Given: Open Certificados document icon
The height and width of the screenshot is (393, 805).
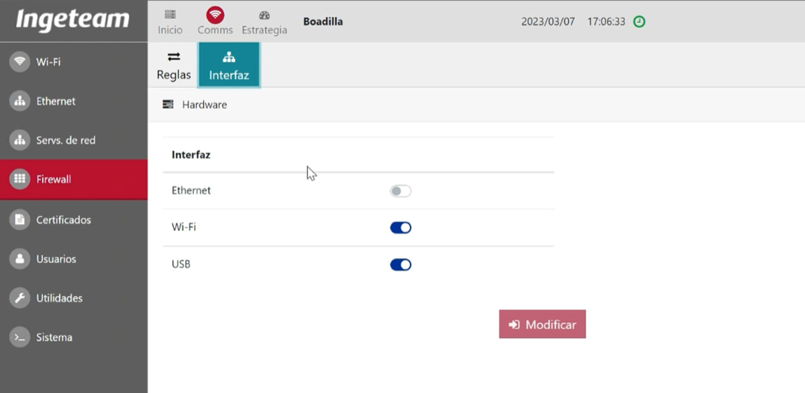Looking at the screenshot, I should [20, 219].
